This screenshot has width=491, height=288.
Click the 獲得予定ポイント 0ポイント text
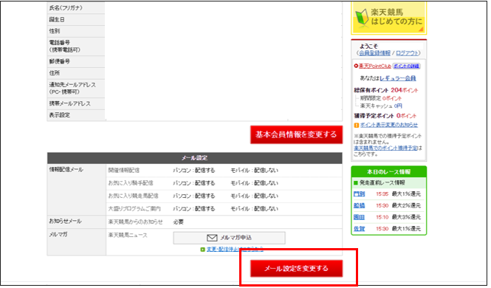coord(385,116)
